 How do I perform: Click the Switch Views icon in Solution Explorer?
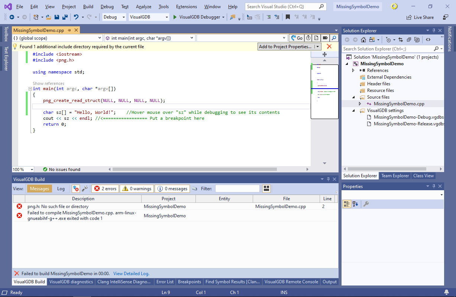tap(372, 40)
